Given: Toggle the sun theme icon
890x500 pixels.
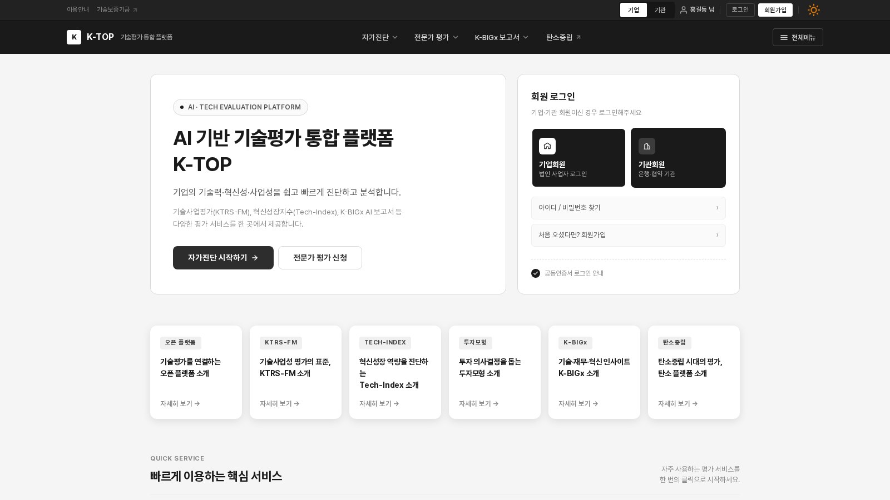Looking at the screenshot, I should coord(814,10).
